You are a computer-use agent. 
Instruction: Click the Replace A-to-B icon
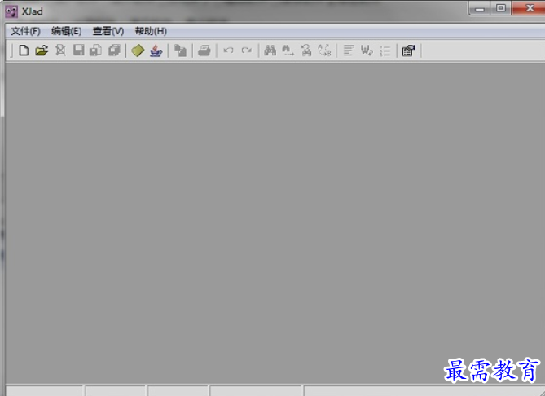tap(324, 51)
